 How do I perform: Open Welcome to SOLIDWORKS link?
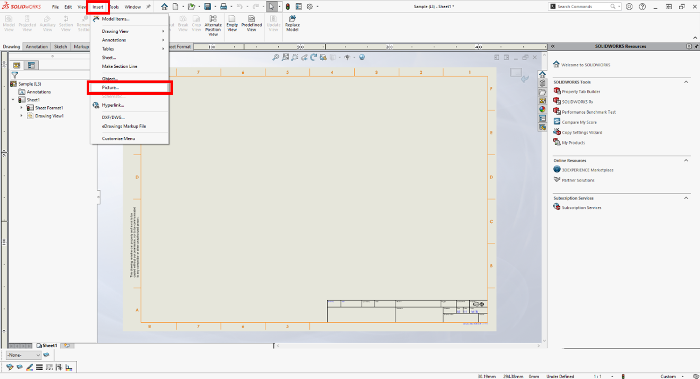click(x=585, y=65)
